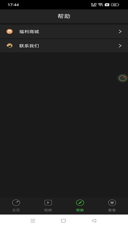
Task: Switch to the 看看 tab label
Action: (x=112, y=210)
